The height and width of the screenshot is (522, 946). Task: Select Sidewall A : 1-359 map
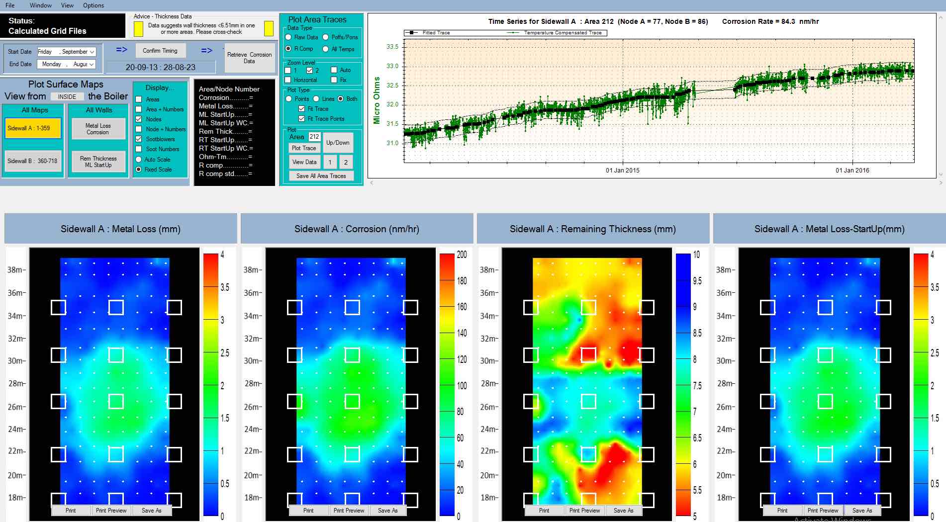33,128
